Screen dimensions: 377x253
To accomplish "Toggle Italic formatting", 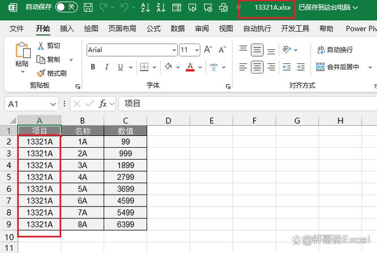I will [107, 67].
